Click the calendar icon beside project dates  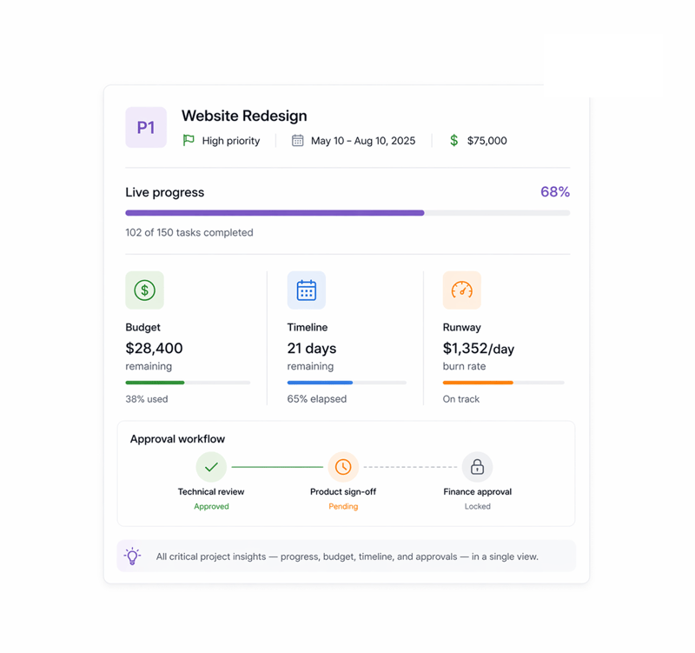coord(295,140)
